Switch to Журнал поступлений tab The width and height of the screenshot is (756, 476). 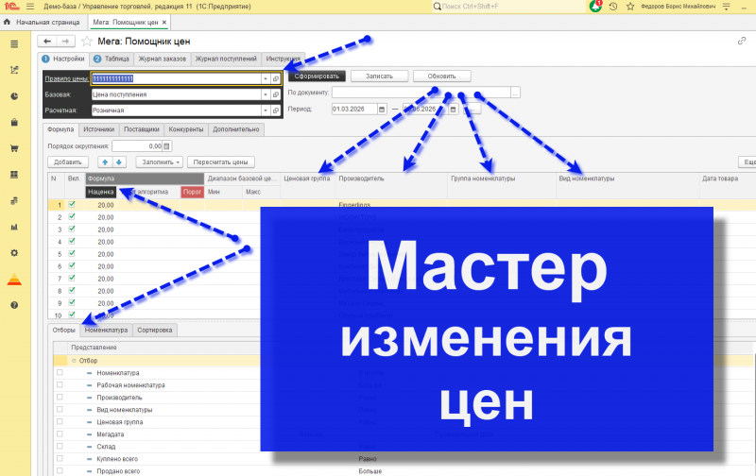pos(226,59)
